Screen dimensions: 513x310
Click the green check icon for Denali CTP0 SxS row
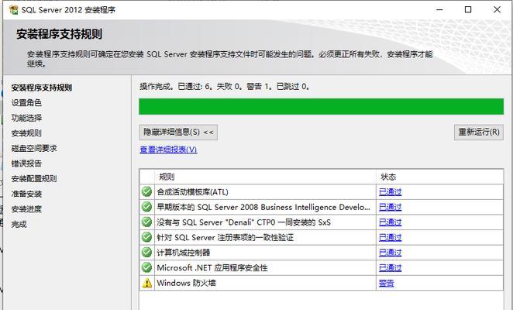pyautogui.click(x=146, y=222)
